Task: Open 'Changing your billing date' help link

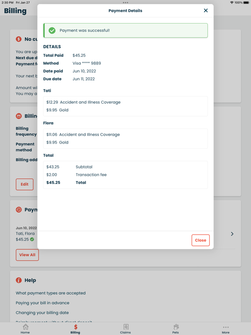Action: (x=42, y=313)
